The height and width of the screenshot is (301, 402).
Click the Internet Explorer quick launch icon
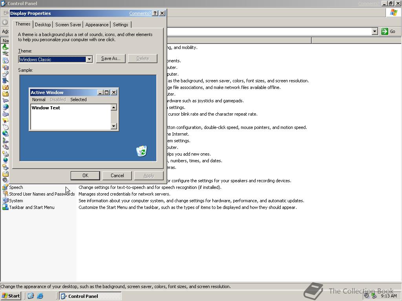pos(40,296)
